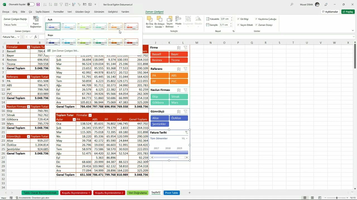Viewport: 357px width, 200px height.
Task: Clear the Fatura Tarihi timeline filter
Action: point(187,132)
